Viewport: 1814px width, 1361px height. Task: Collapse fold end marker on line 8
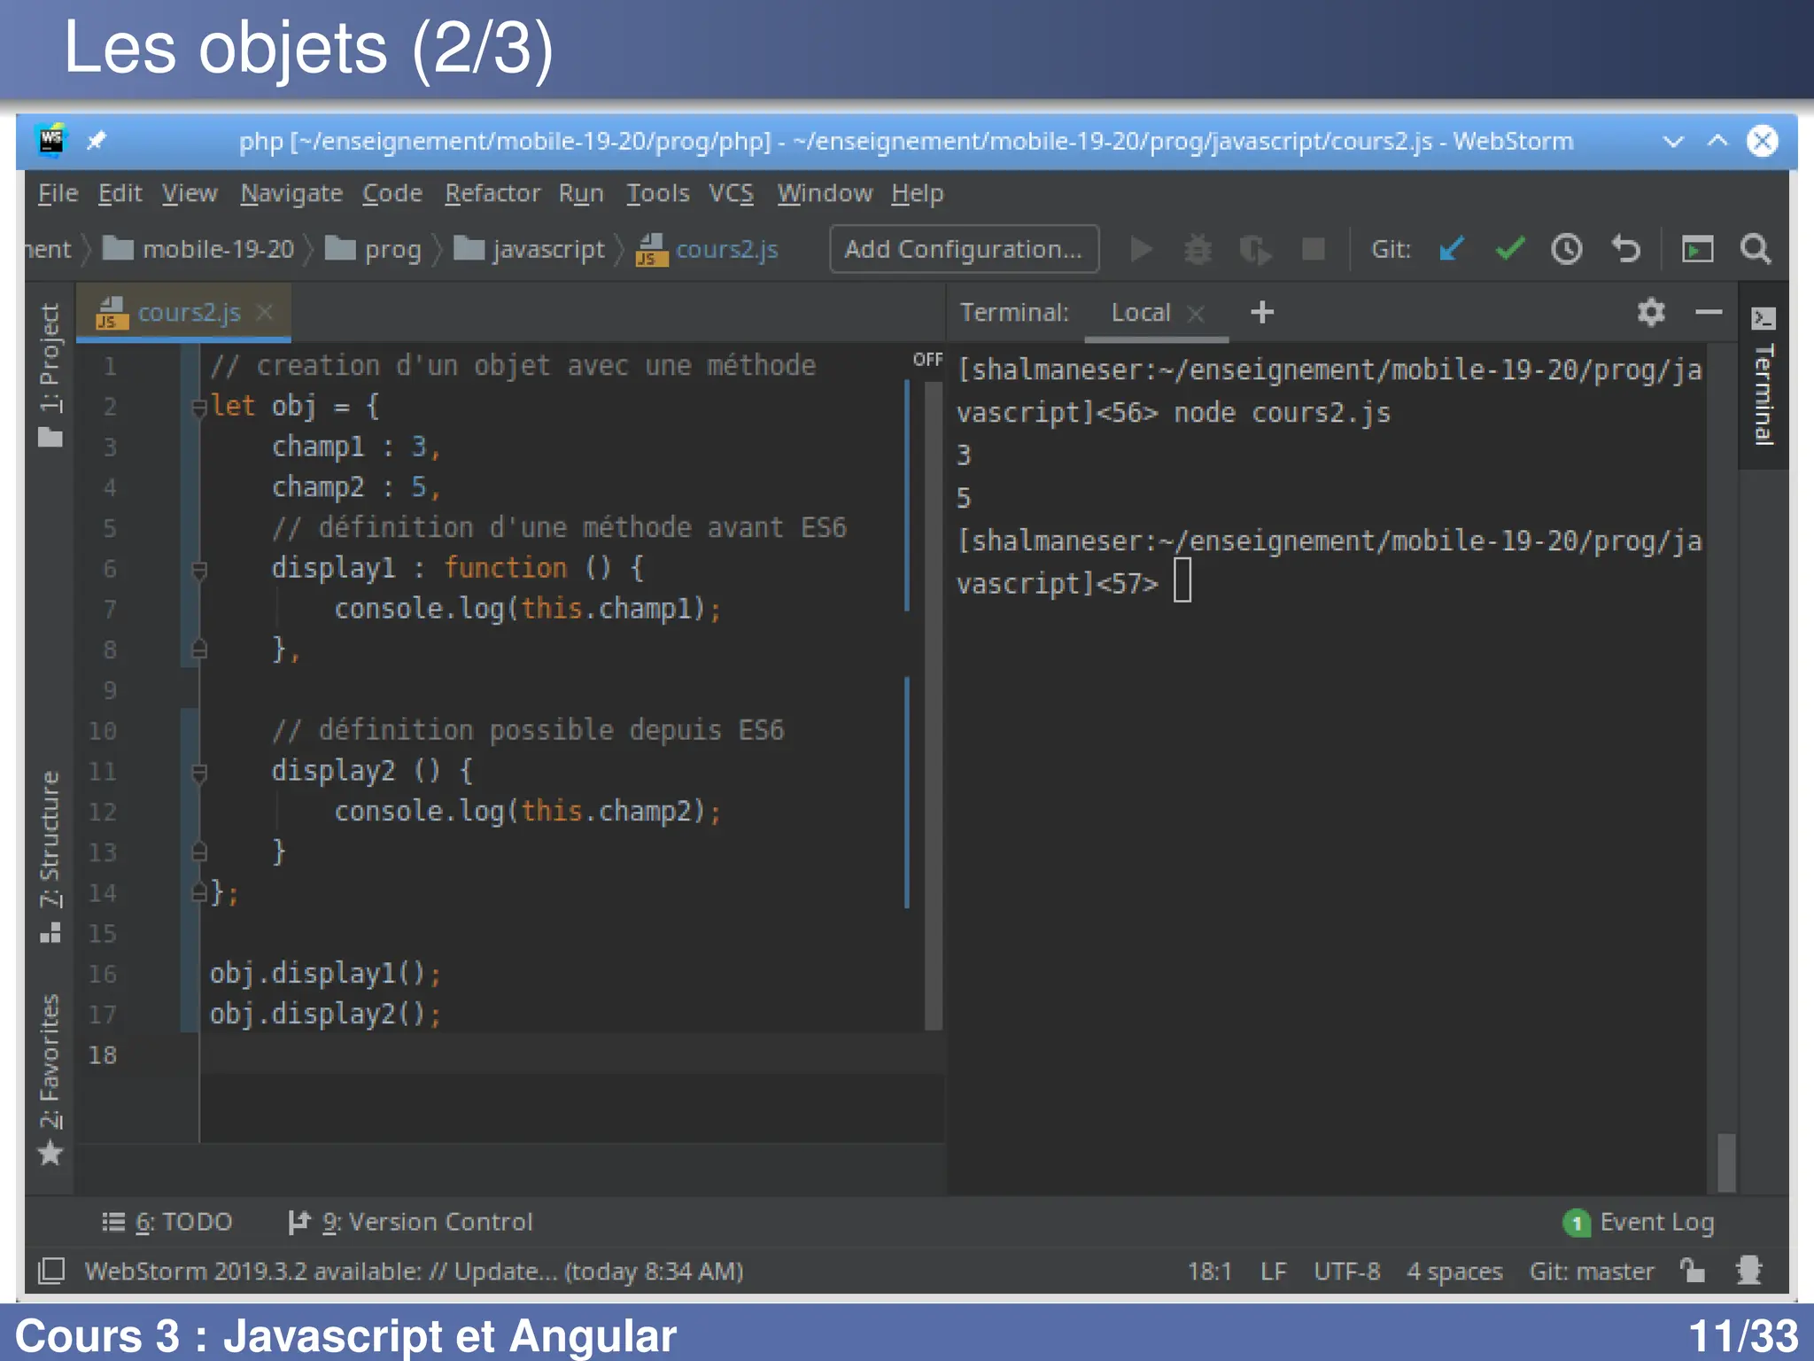[199, 650]
